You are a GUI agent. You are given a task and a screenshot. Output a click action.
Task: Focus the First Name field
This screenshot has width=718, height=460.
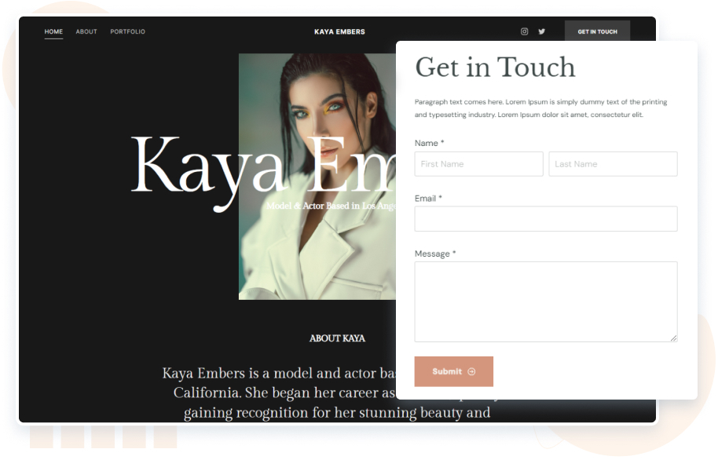pyautogui.click(x=478, y=164)
